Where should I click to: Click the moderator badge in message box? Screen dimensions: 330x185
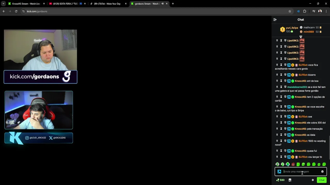pyautogui.click(x=279, y=172)
